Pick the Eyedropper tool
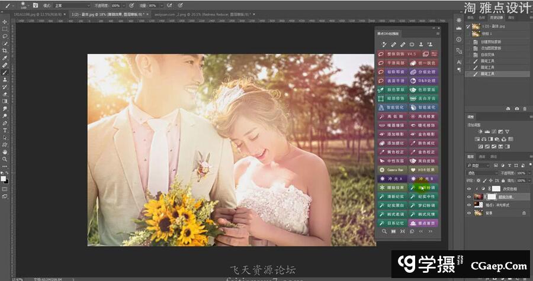Screen dimensions: 533x281 click(5, 58)
